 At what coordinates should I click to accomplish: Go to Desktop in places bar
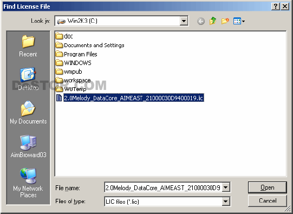[28, 79]
